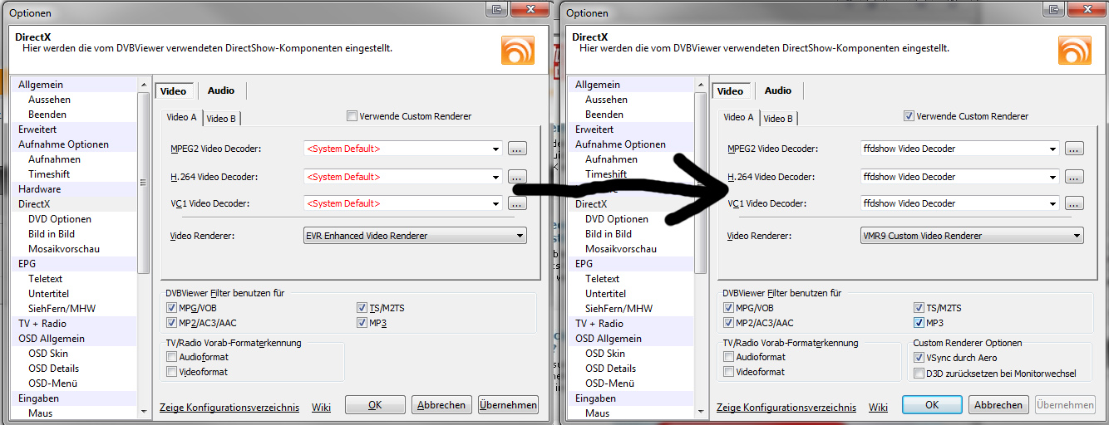
Task: Enable Audioformat checkbox in left window
Action: point(171,357)
